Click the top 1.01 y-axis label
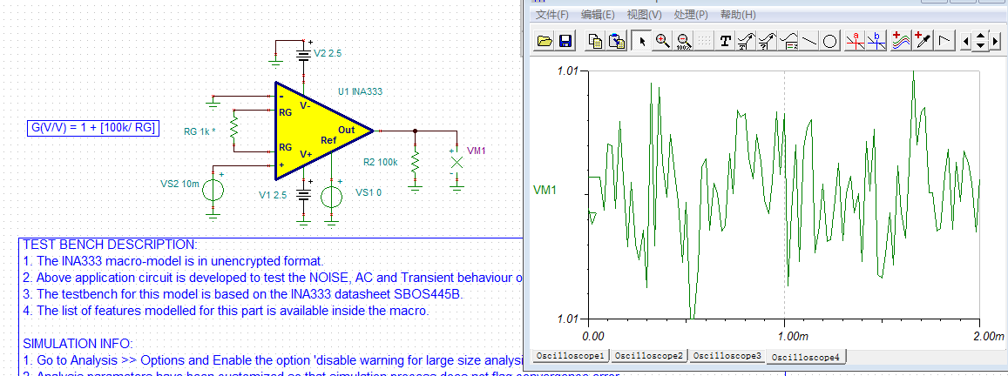Viewport: 1008px width, 376px height. [568, 70]
